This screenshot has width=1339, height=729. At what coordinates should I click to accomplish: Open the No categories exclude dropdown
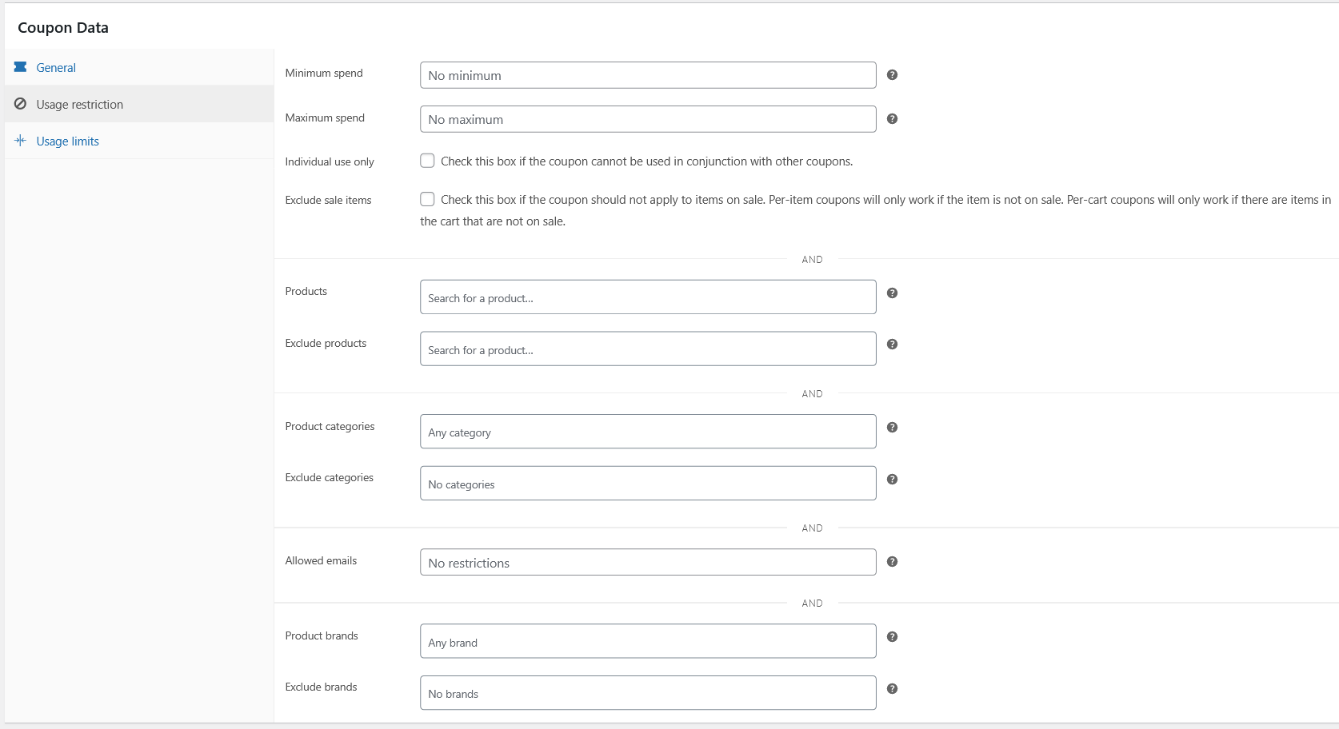pyautogui.click(x=647, y=484)
